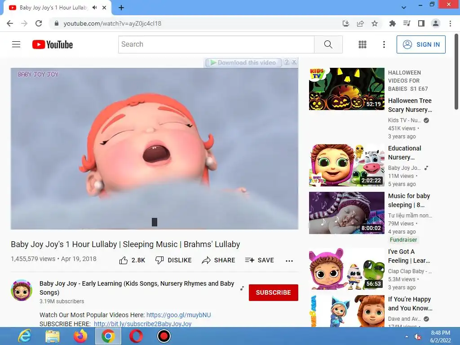Click the Fundraiser badge

pyautogui.click(x=403, y=240)
